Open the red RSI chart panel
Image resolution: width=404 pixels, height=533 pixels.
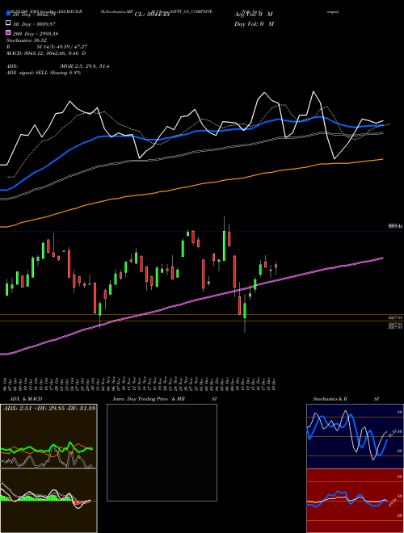(x=355, y=501)
